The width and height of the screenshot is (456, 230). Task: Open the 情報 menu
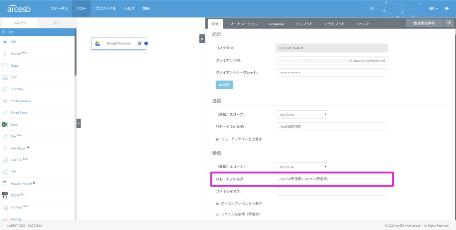(146, 8)
